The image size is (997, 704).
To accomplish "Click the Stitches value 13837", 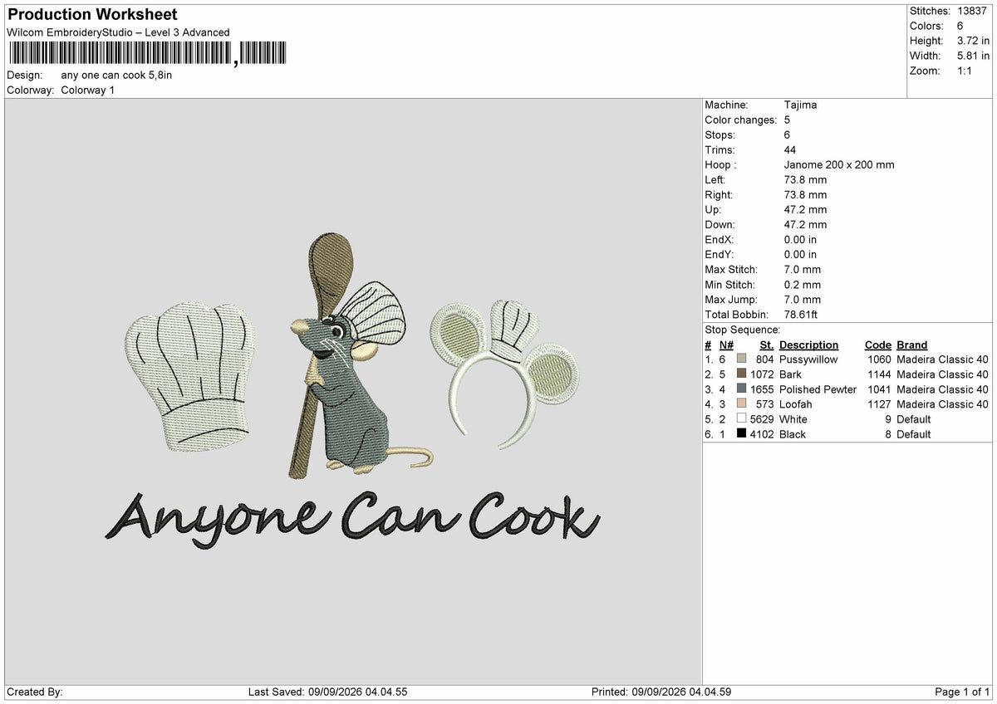I will click(974, 11).
